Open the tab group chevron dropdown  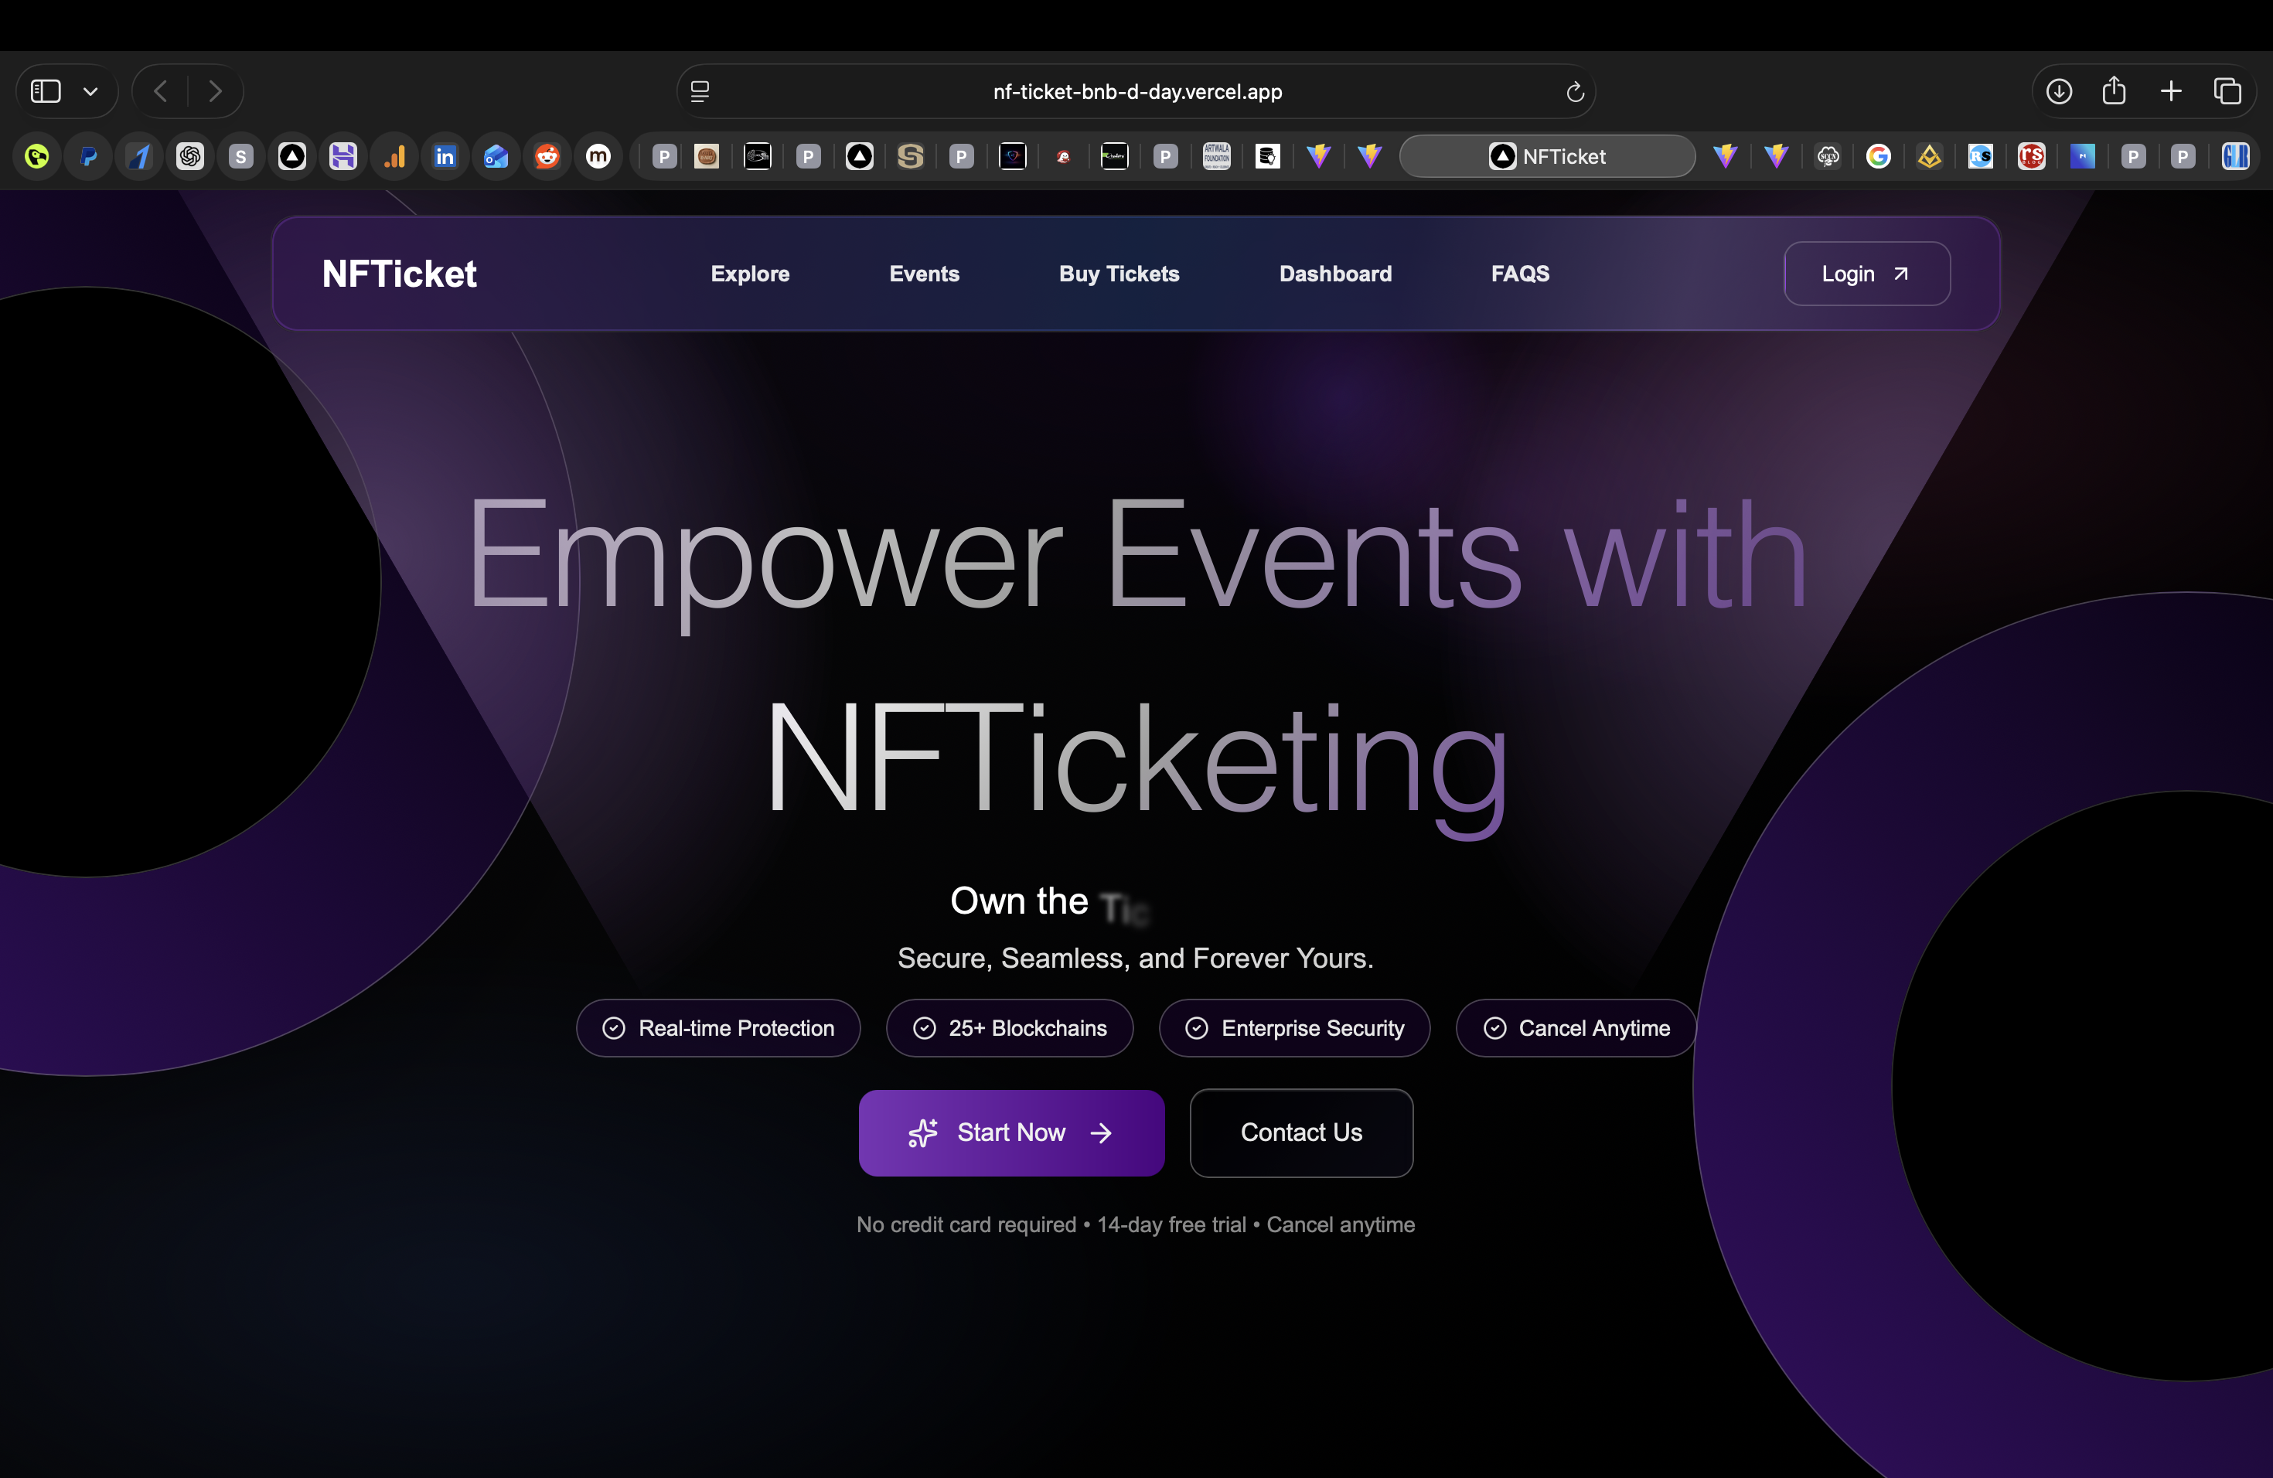[90, 90]
